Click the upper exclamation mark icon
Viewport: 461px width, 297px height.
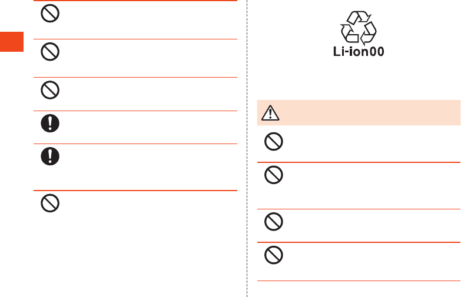click(50, 122)
